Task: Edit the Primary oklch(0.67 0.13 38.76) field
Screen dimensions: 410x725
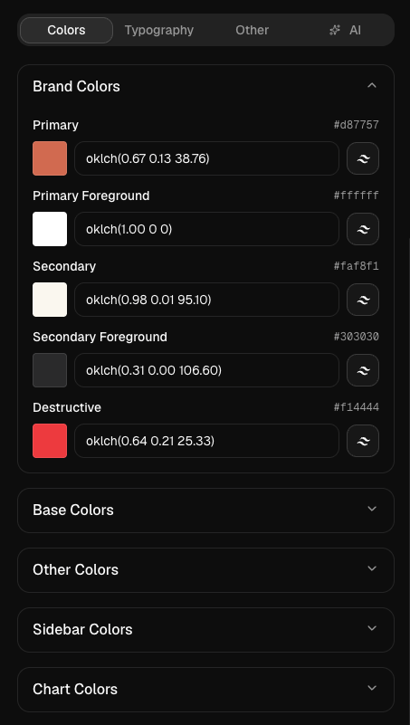Action: 206,158
